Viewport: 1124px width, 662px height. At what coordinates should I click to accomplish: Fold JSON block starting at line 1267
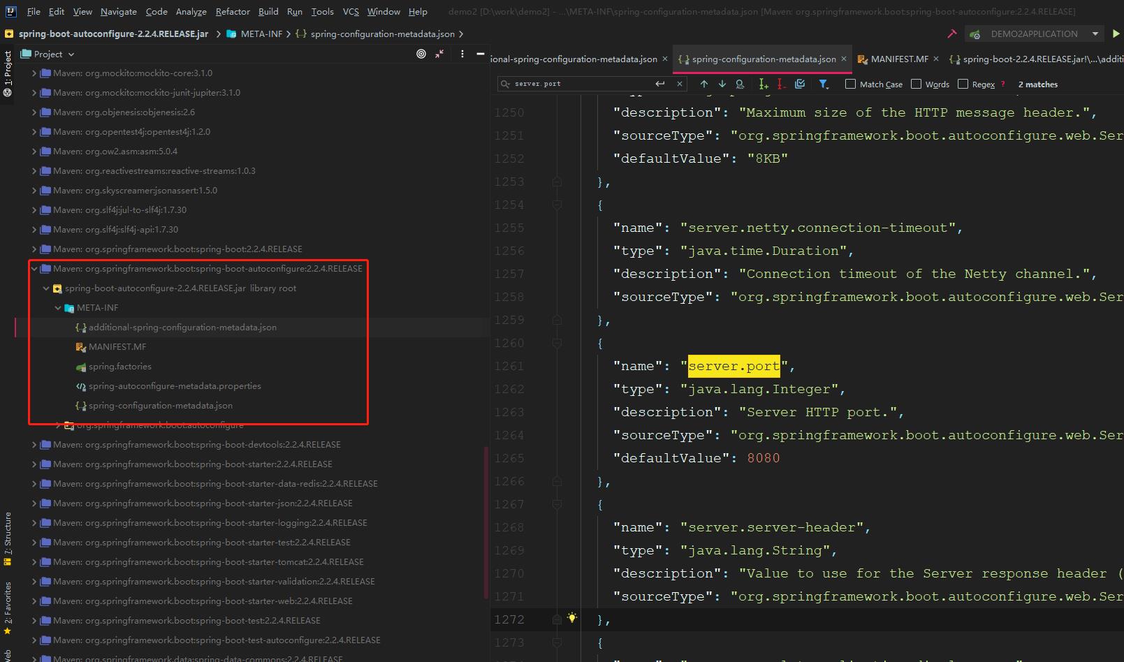tap(557, 504)
